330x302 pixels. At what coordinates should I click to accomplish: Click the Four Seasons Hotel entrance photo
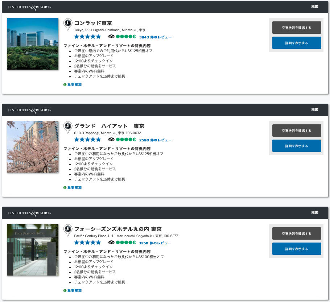[33, 250]
